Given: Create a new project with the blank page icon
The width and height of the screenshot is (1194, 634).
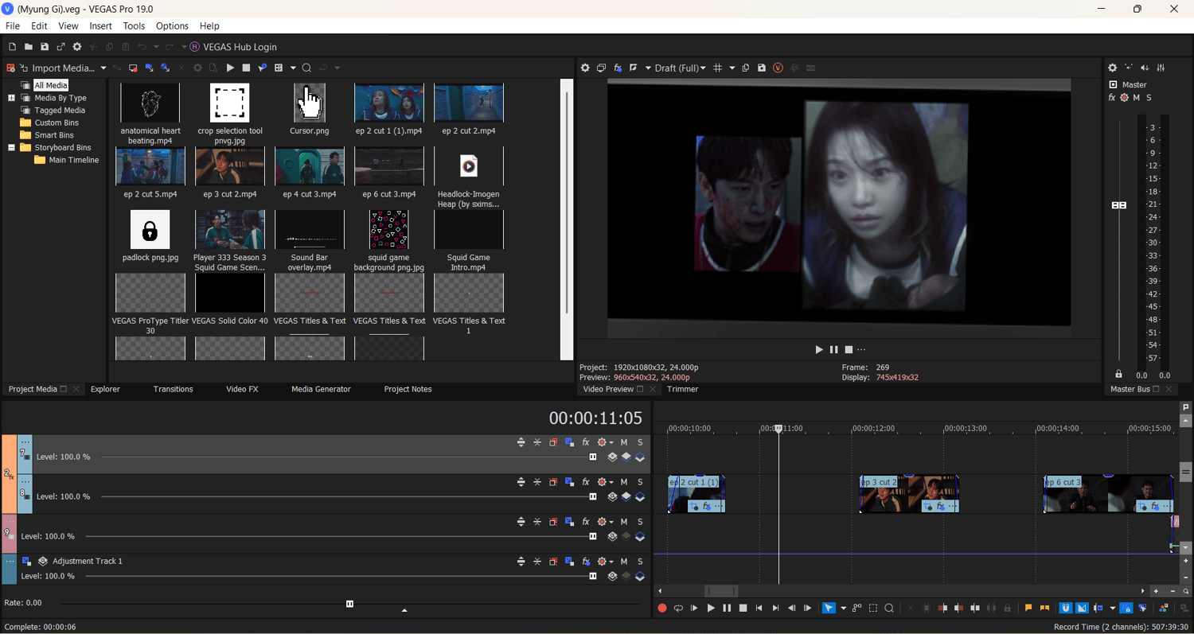Looking at the screenshot, I should coord(12,47).
